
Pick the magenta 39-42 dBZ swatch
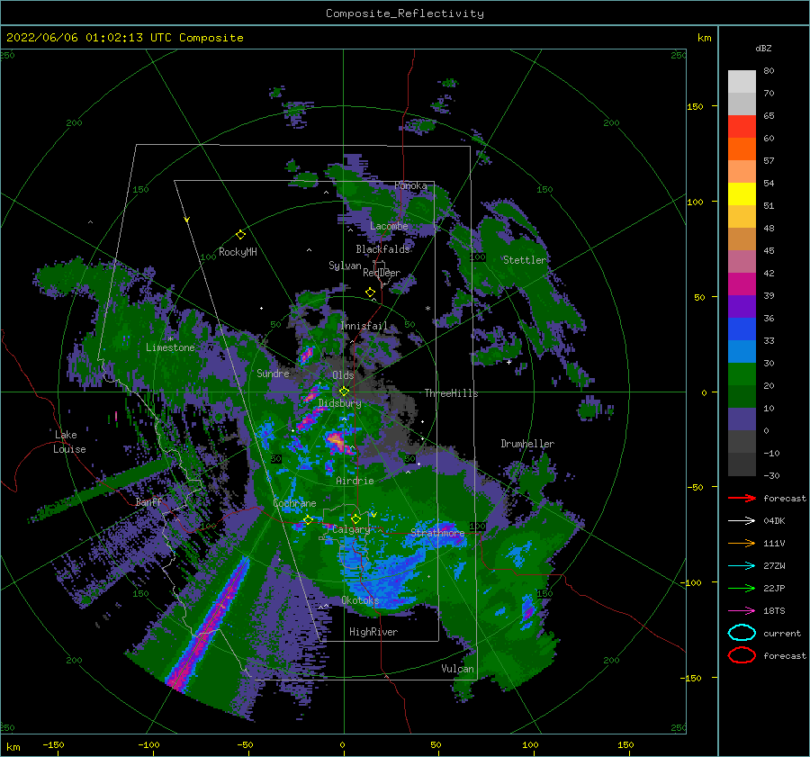coord(742,284)
